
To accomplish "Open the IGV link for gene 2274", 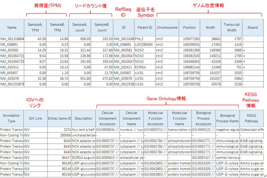I will (35, 130).
